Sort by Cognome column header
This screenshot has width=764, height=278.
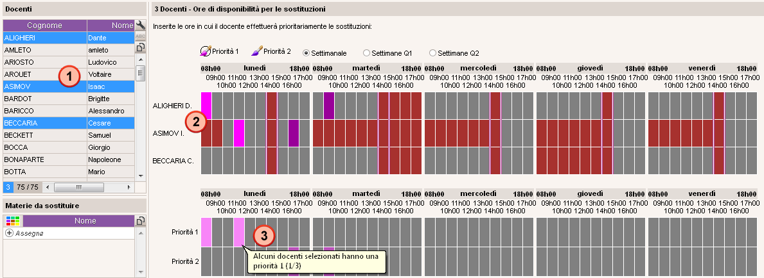click(45, 26)
